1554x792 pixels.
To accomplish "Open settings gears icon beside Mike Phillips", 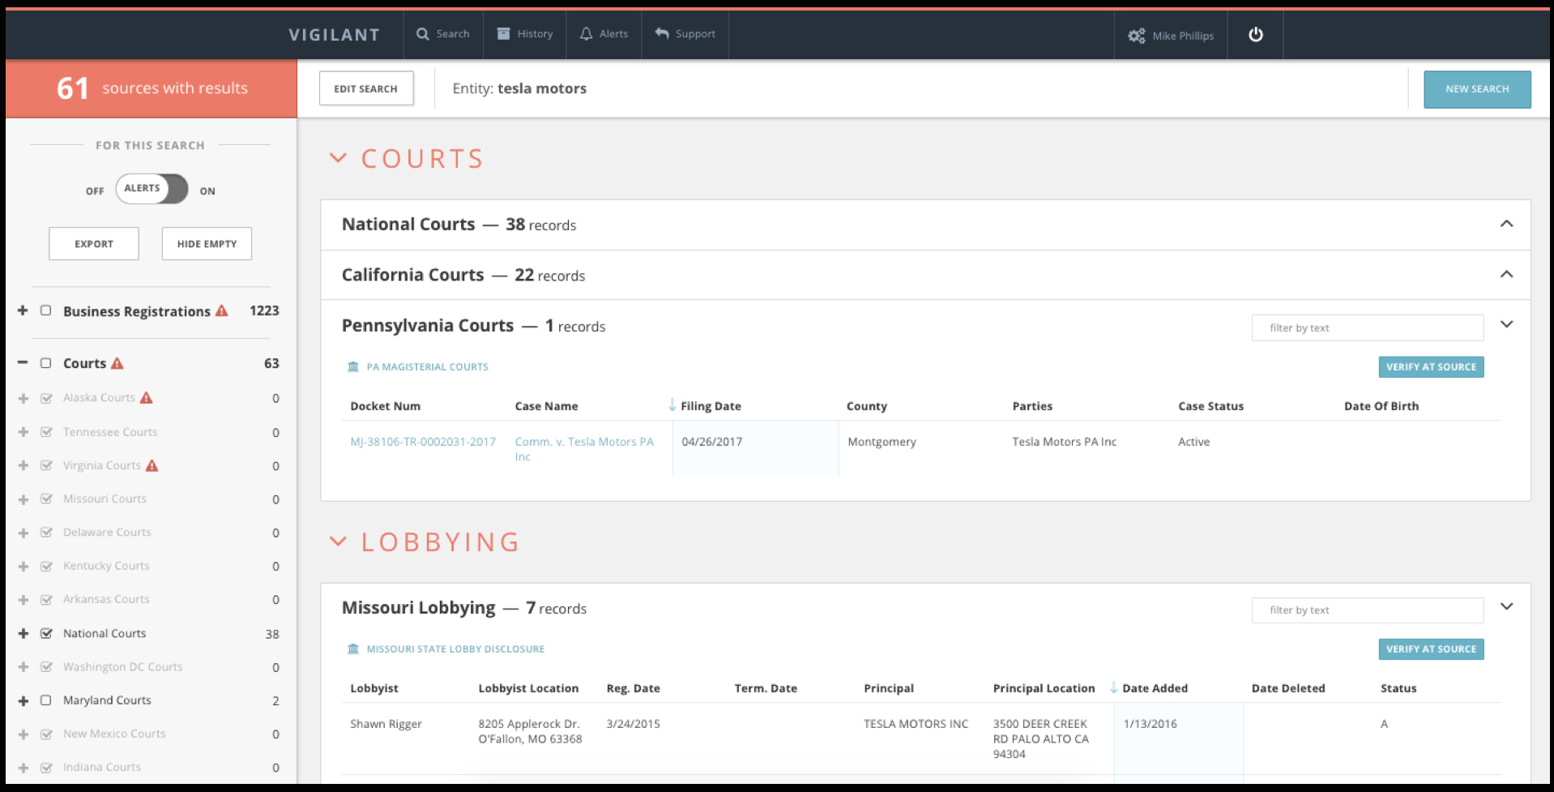I will pos(1137,36).
